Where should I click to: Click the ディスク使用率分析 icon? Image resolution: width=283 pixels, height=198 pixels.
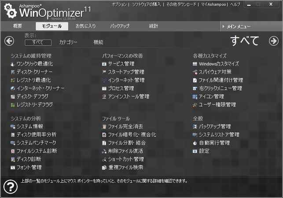tap(13, 135)
